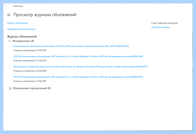Click the У вас появились вопросы? text
Viewport: 196px width, 134px height.
coord(165,23)
